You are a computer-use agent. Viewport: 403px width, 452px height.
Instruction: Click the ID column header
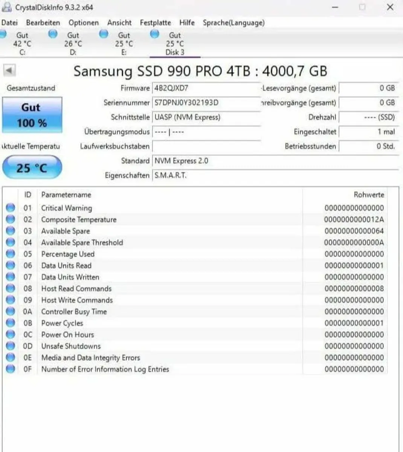(28, 195)
